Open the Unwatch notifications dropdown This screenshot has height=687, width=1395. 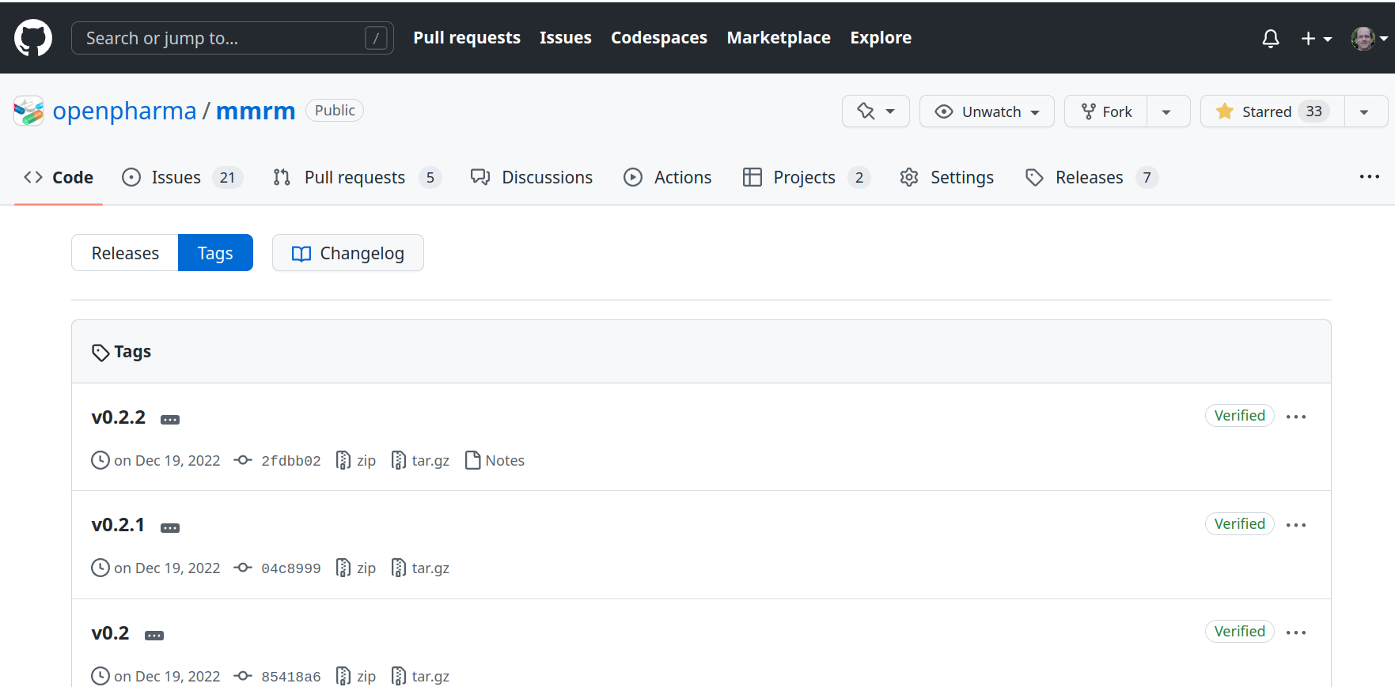pyautogui.click(x=987, y=111)
